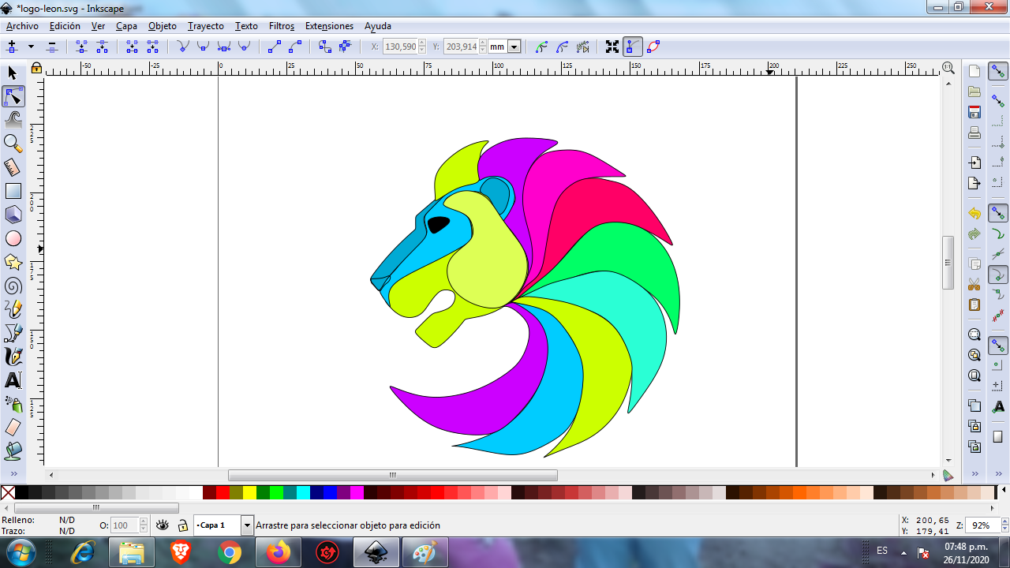
Task: Make selected nodes smooth
Action: click(x=204, y=47)
